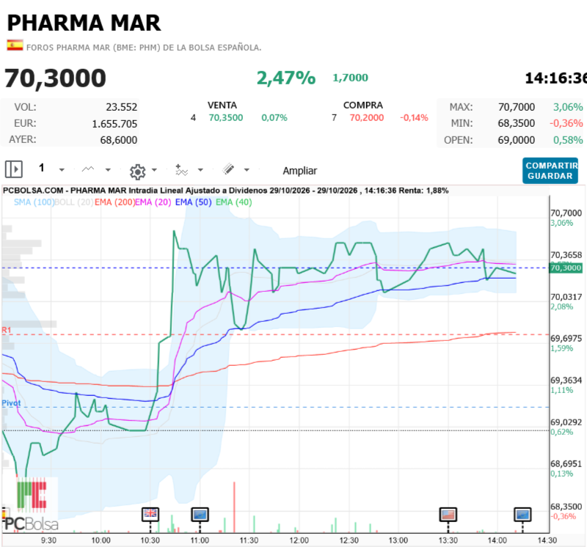The image size is (587, 547).
Task: Open the drawing tools dropdown arrow
Action: pyautogui.click(x=247, y=170)
